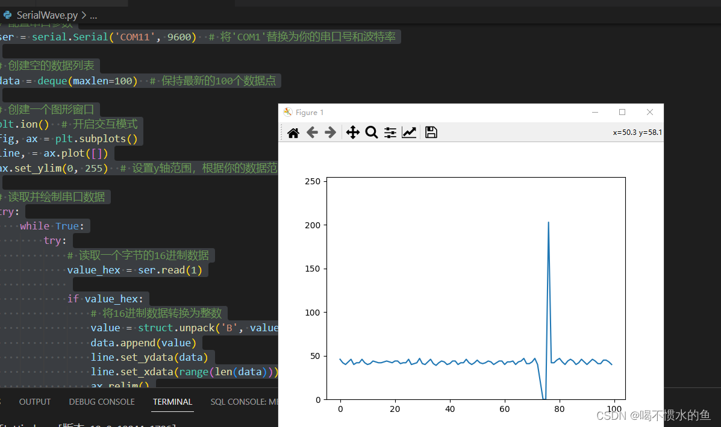Click the x-axis tick label 80
Image resolution: width=721 pixels, height=427 pixels.
click(x=559, y=409)
